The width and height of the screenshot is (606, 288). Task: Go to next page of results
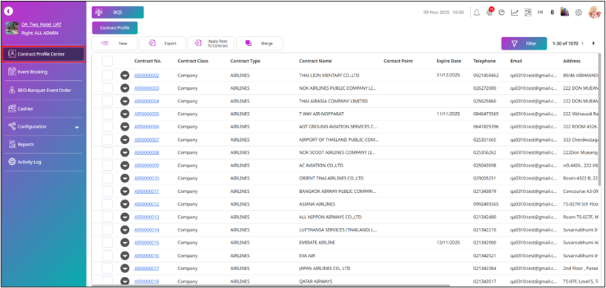593,43
